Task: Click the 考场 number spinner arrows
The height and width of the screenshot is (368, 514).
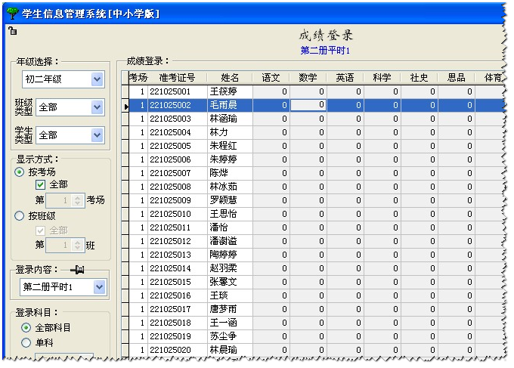Action: tap(78, 200)
